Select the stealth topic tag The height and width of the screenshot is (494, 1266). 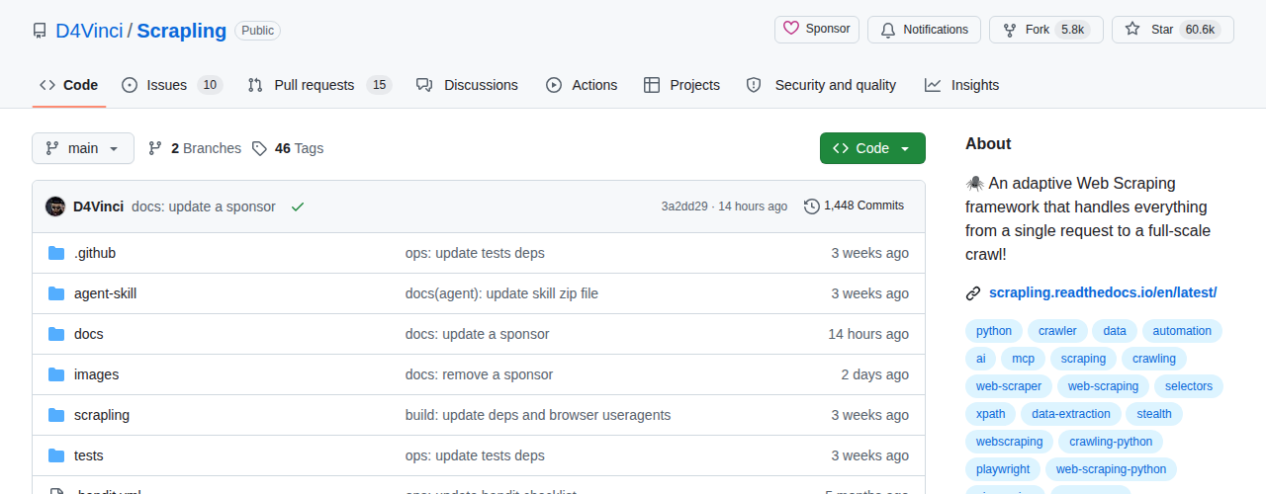1154,414
